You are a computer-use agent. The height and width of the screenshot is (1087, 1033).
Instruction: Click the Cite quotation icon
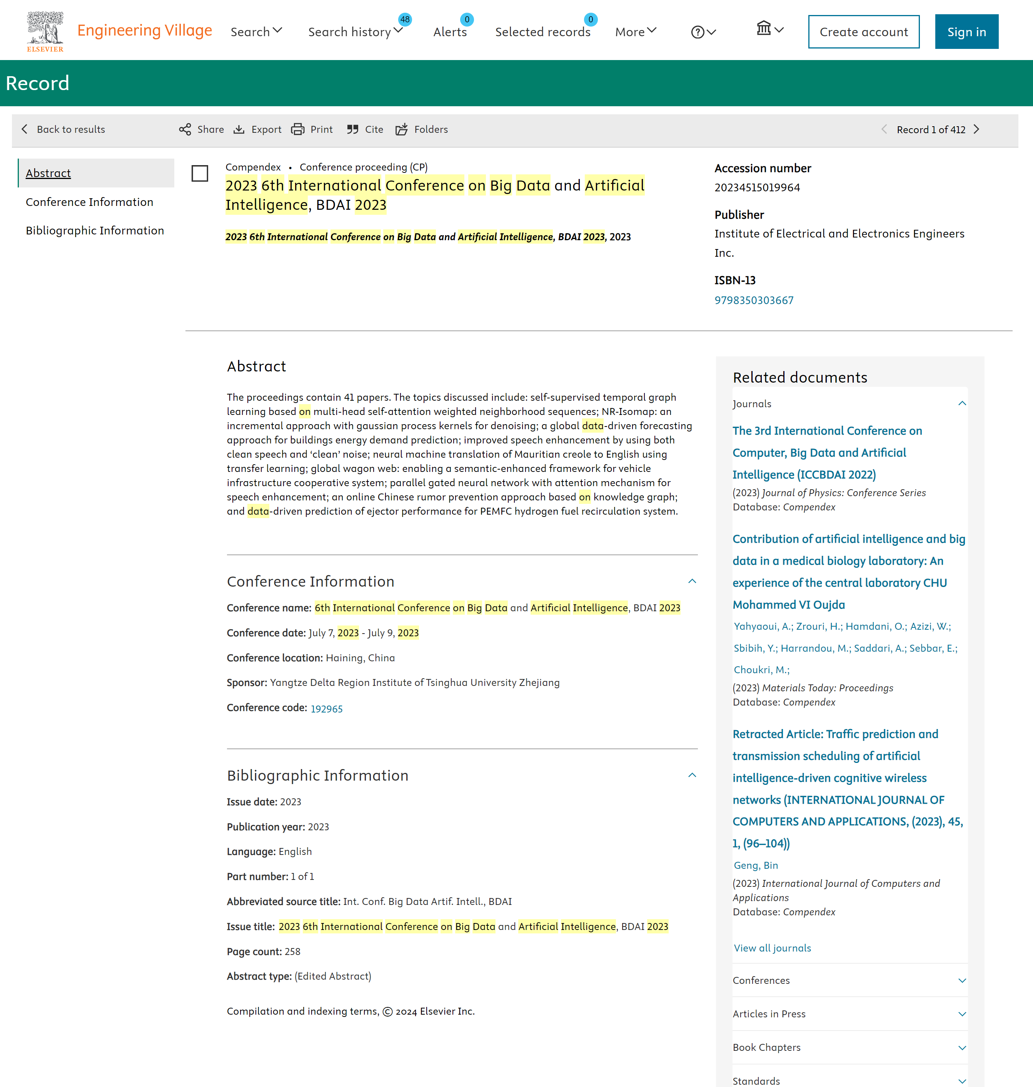tap(353, 129)
